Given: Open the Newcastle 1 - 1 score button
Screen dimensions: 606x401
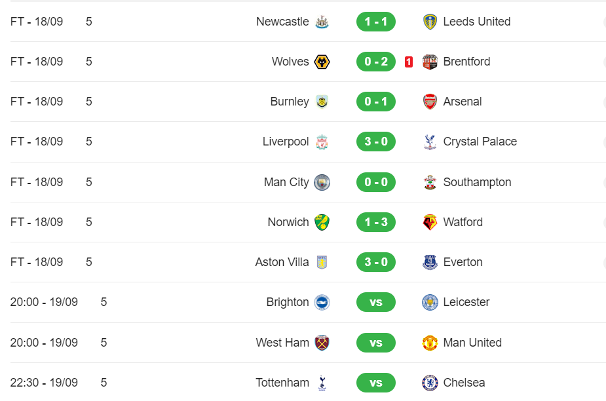Looking at the screenshot, I should pyautogui.click(x=375, y=22).
